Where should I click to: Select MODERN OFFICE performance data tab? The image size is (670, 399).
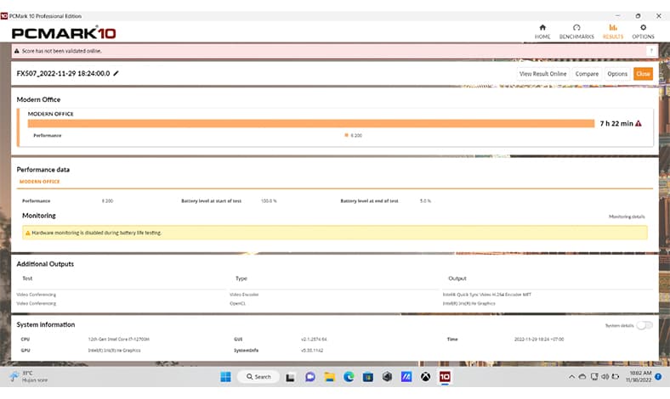click(40, 182)
